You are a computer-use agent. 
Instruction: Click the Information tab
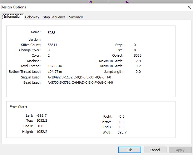coord(13,16)
